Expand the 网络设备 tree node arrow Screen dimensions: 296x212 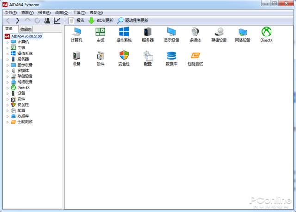[8, 82]
